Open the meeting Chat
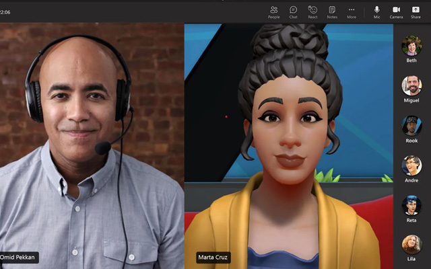The width and height of the screenshot is (431, 269). tap(294, 11)
